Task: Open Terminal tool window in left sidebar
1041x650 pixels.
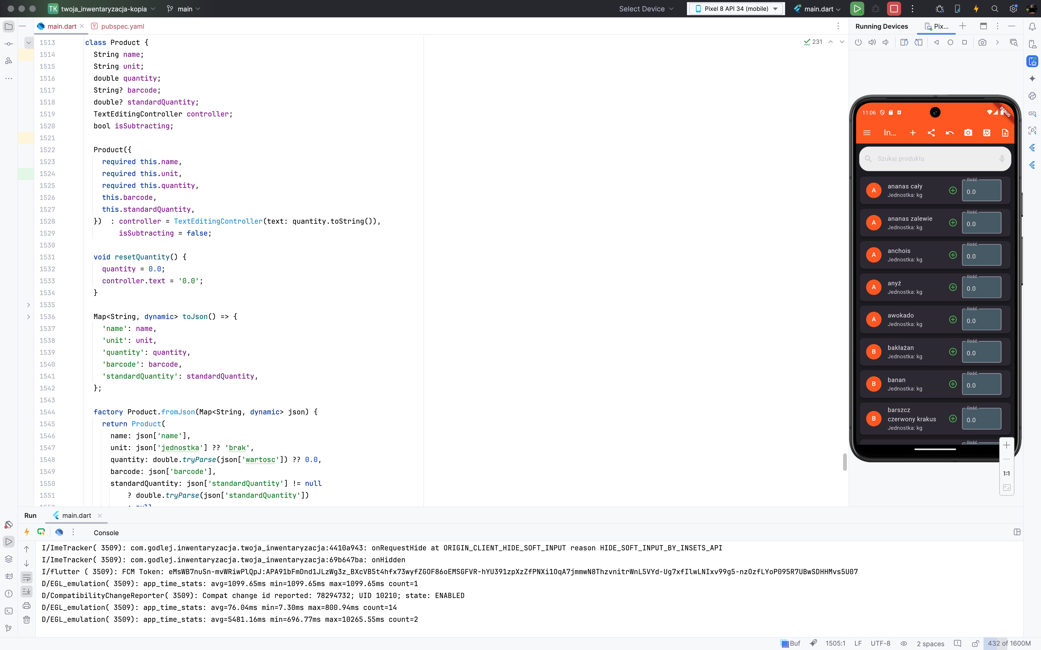Action: click(x=9, y=611)
